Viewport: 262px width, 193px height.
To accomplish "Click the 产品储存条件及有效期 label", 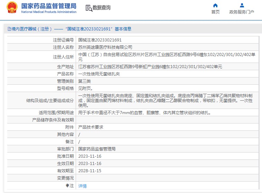I will coord(53,120).
